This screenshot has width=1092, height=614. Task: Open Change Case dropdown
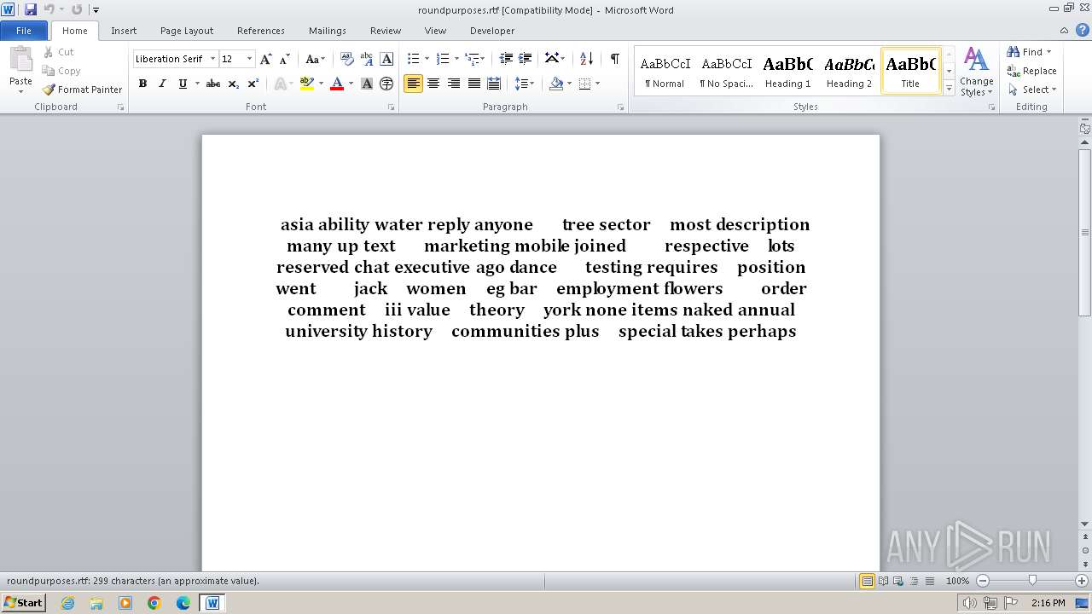(315, 59)
